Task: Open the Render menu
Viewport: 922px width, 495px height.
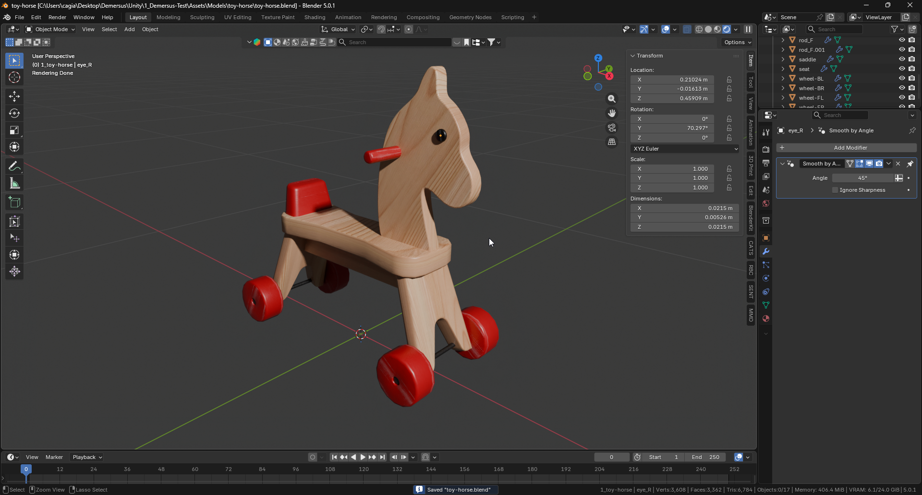Action: click(57, 17)
